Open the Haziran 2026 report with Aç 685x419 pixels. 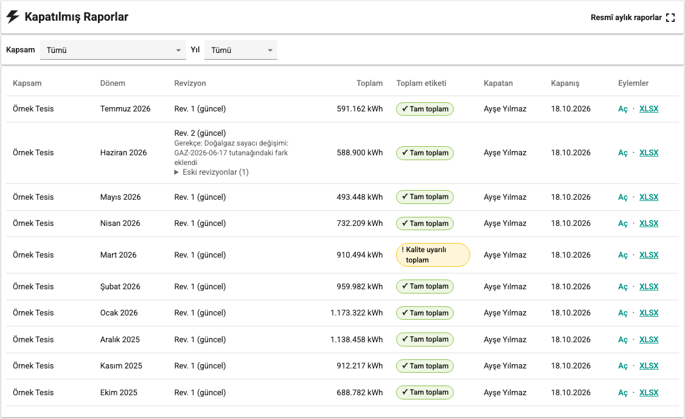pyautogui.click(x=622, y=153)
